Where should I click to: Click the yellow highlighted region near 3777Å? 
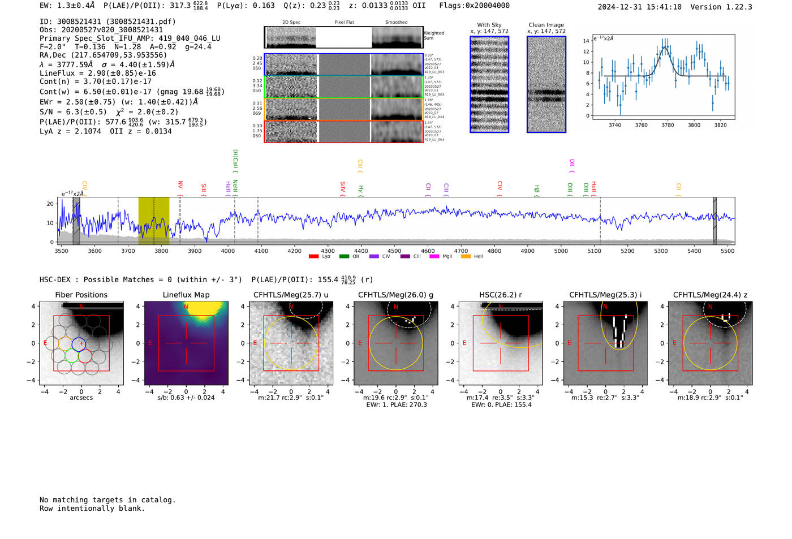(154, 221)
